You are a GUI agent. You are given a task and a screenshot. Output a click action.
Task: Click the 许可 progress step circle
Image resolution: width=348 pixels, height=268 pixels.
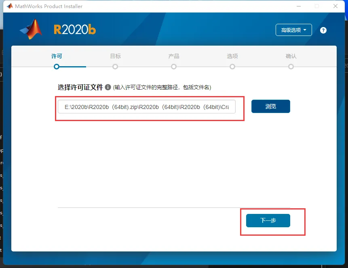pyautogui.click(x=57, y=67)
